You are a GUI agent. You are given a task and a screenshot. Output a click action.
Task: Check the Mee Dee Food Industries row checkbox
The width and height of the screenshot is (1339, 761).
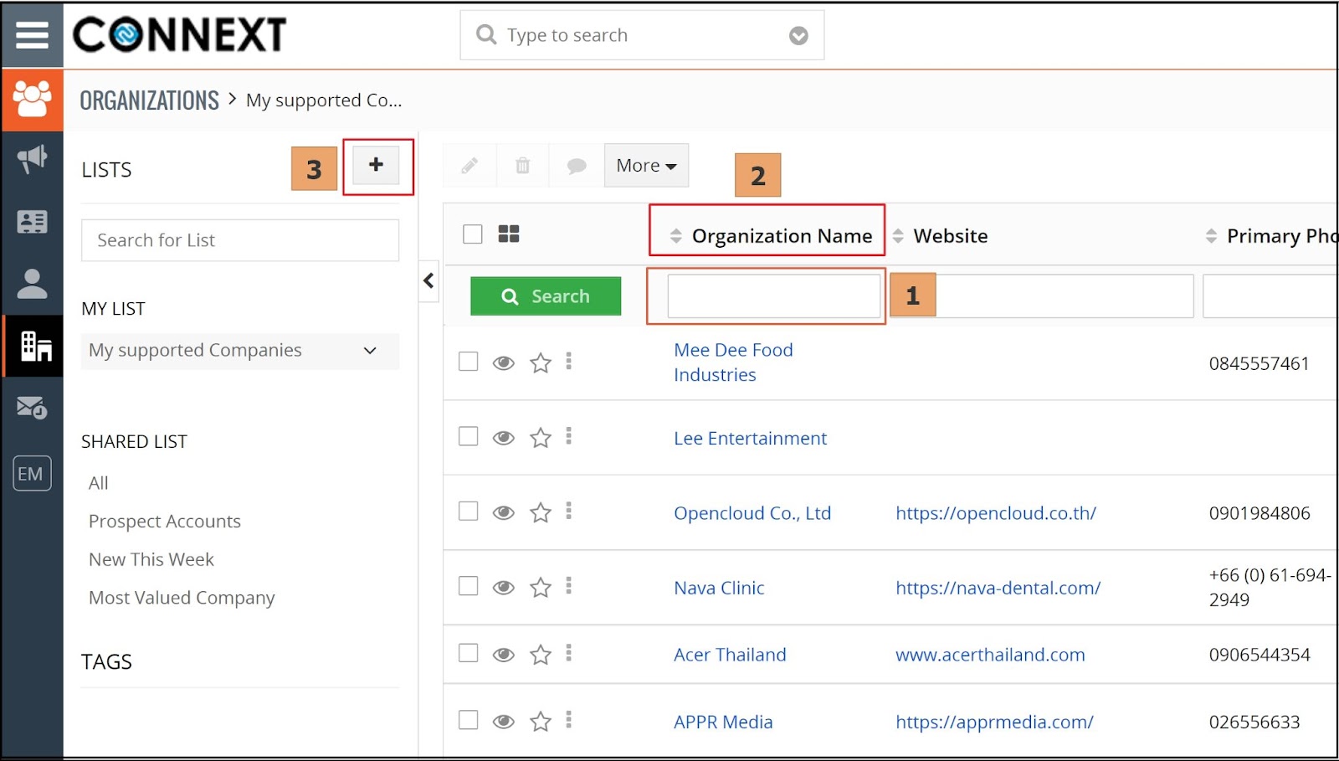[469, 362]
